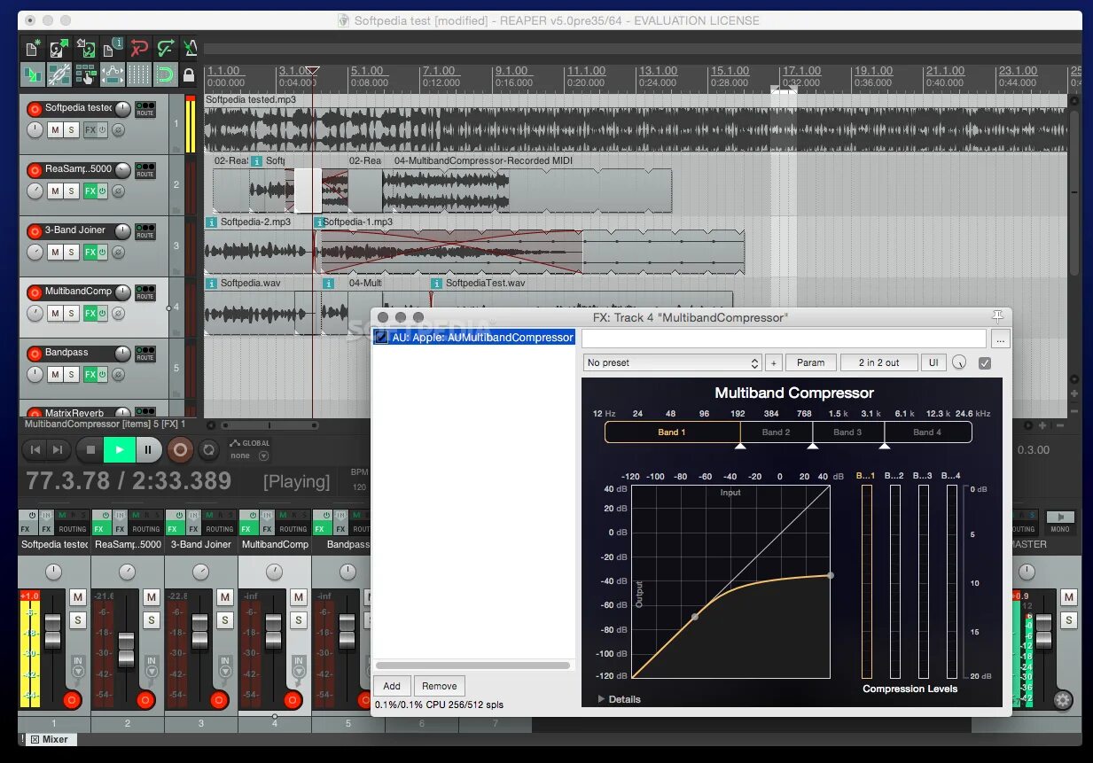
Task: Mute the Softpedia tested track in track panel
Action: (x=55, y=130)
